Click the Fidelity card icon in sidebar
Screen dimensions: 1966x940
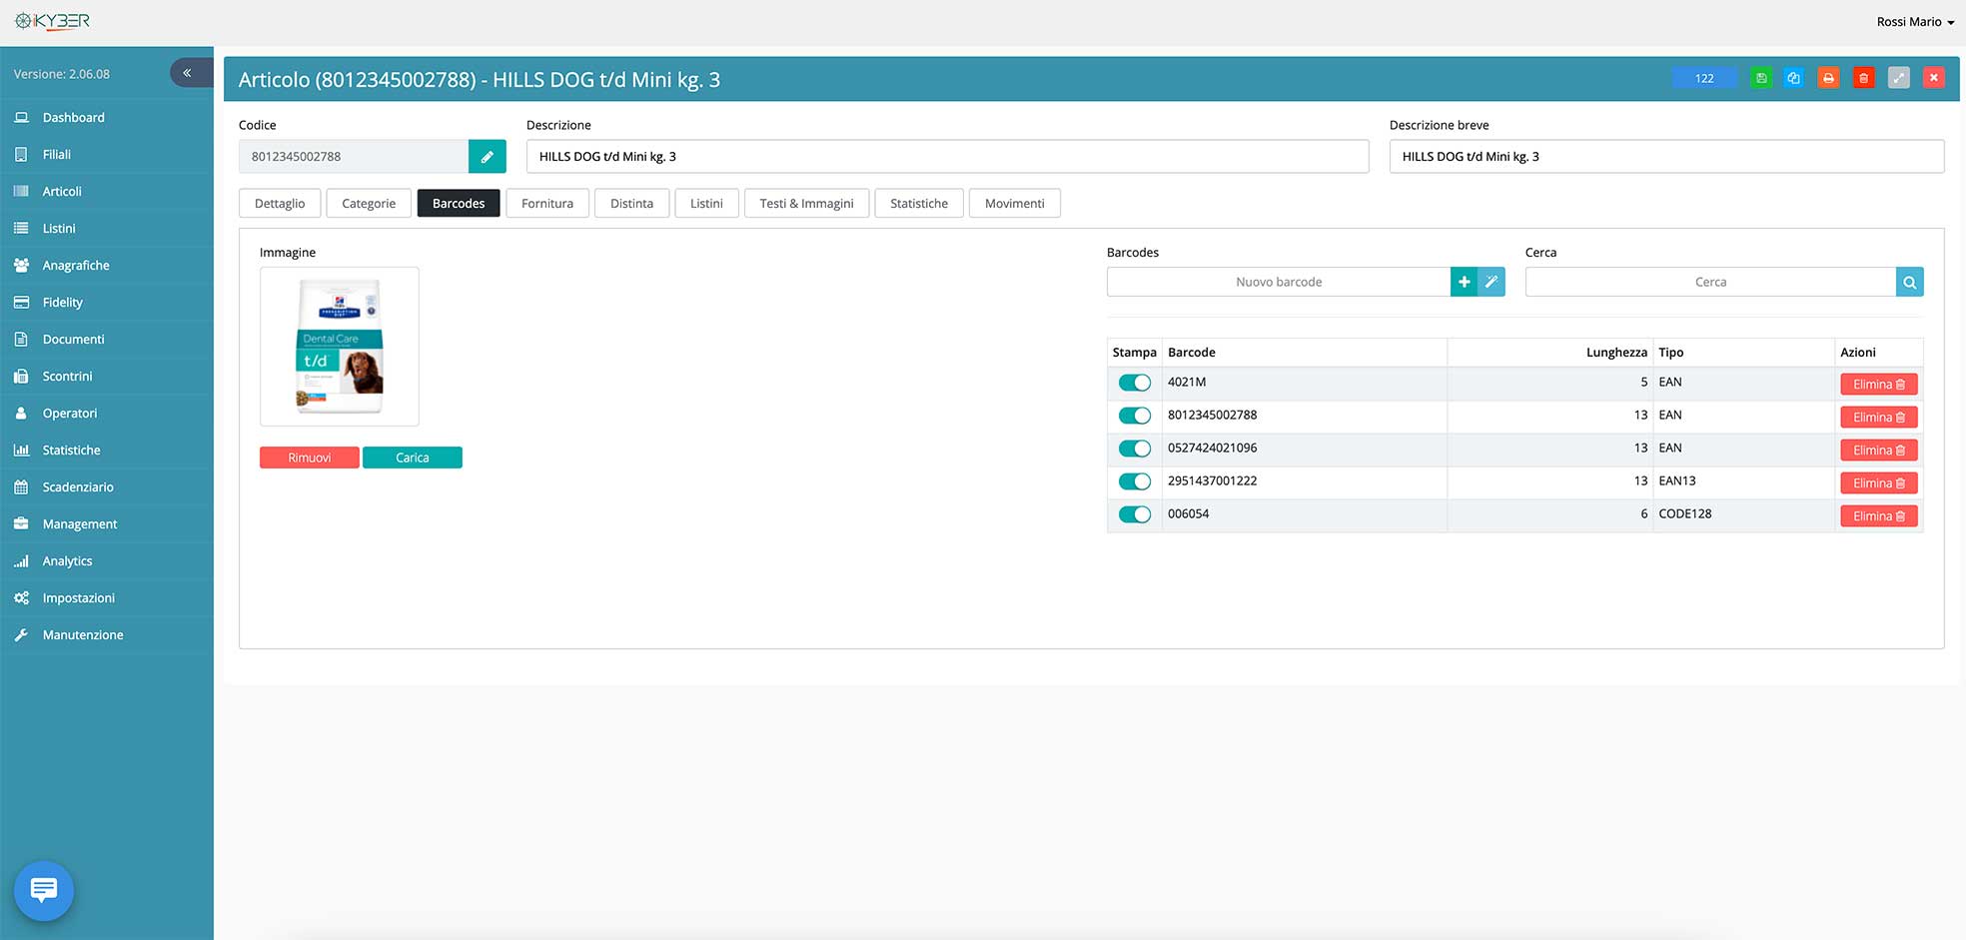click(21, 302)
